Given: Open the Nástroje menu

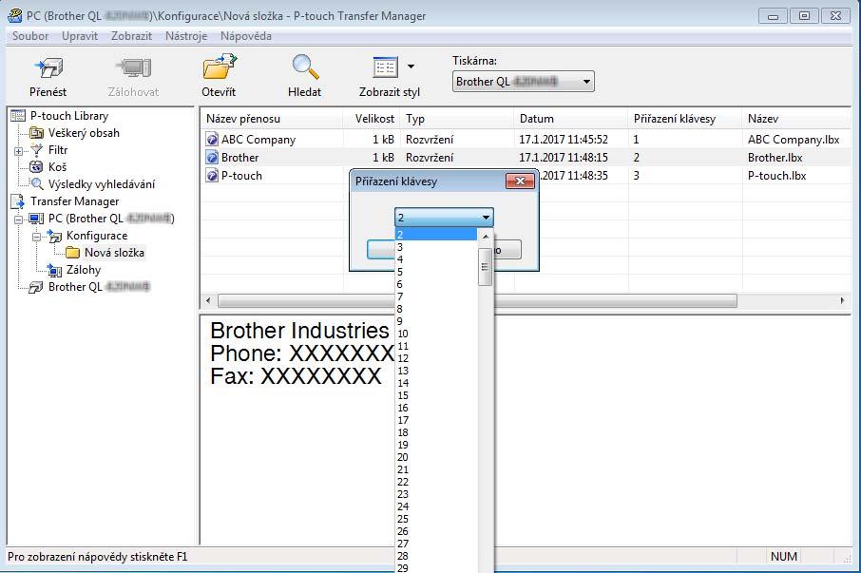Looking at the screenshot, I should coord(186,36).
